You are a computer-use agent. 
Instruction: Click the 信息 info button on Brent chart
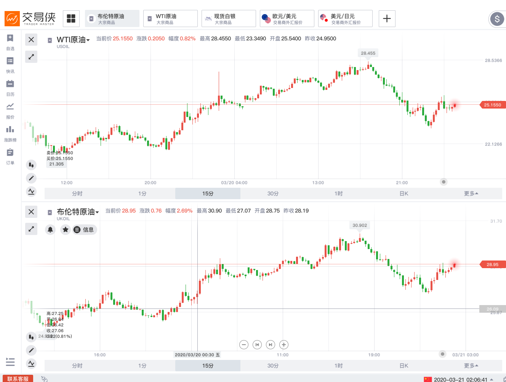85,230
